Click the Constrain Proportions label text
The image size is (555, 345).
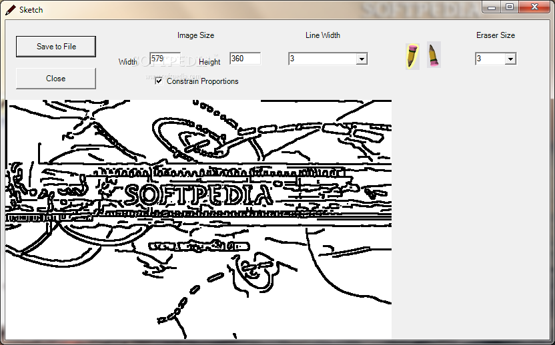click(x=203, y=81)
